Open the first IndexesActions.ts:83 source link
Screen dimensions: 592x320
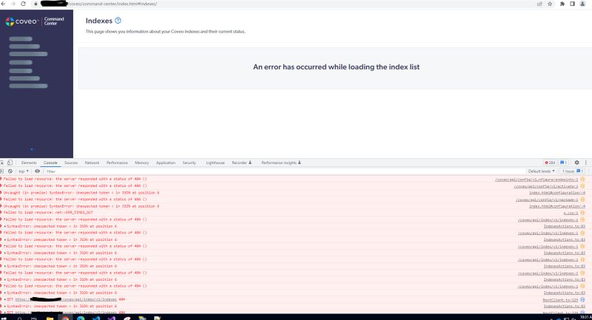(x=564, y=226)
